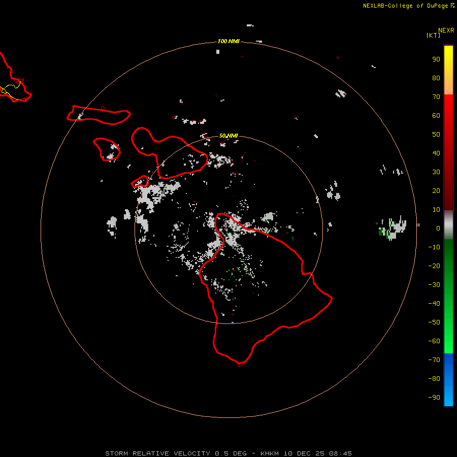The image size is (457, 457).
Task: Click the positive 80 scale label
Action: [x=436, y=78]
